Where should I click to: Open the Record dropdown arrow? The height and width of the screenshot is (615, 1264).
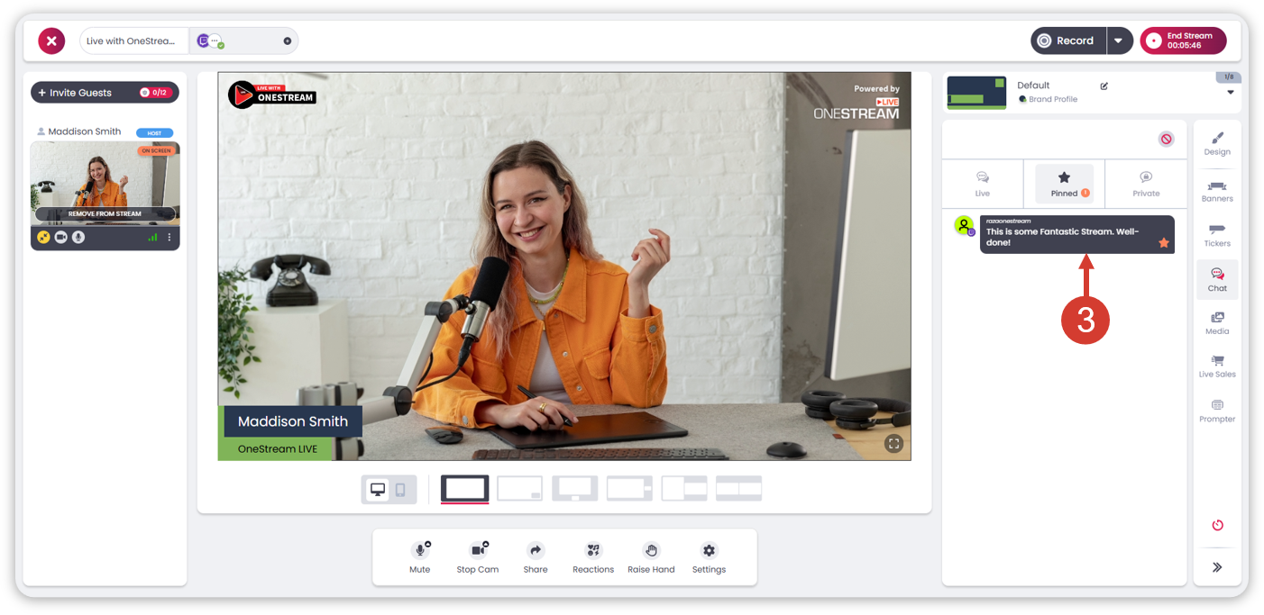tap(1119, 41)
